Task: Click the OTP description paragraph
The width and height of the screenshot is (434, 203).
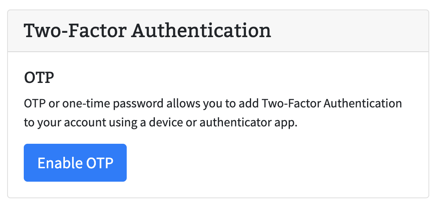Action: (x=213, y=113)
